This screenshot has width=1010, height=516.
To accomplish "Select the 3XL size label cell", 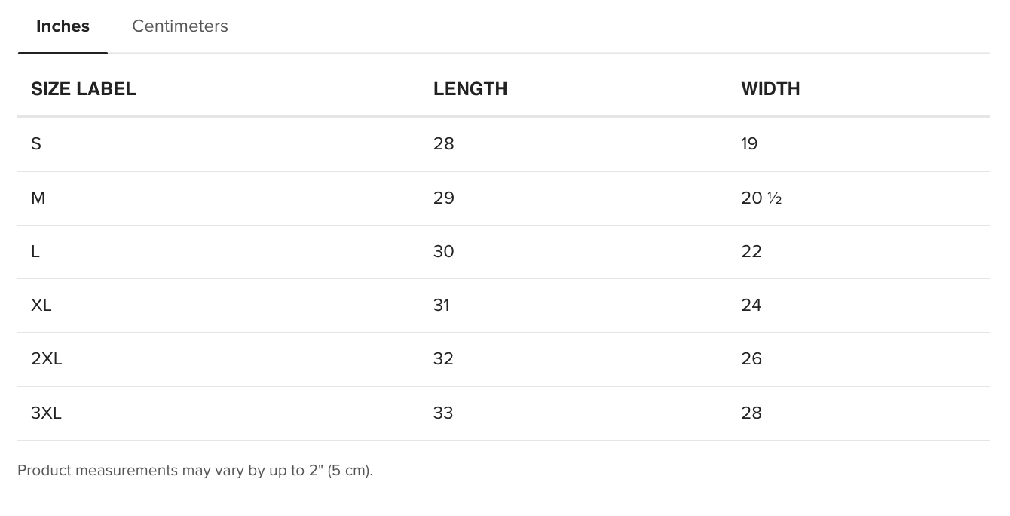I will click(47, 413).
